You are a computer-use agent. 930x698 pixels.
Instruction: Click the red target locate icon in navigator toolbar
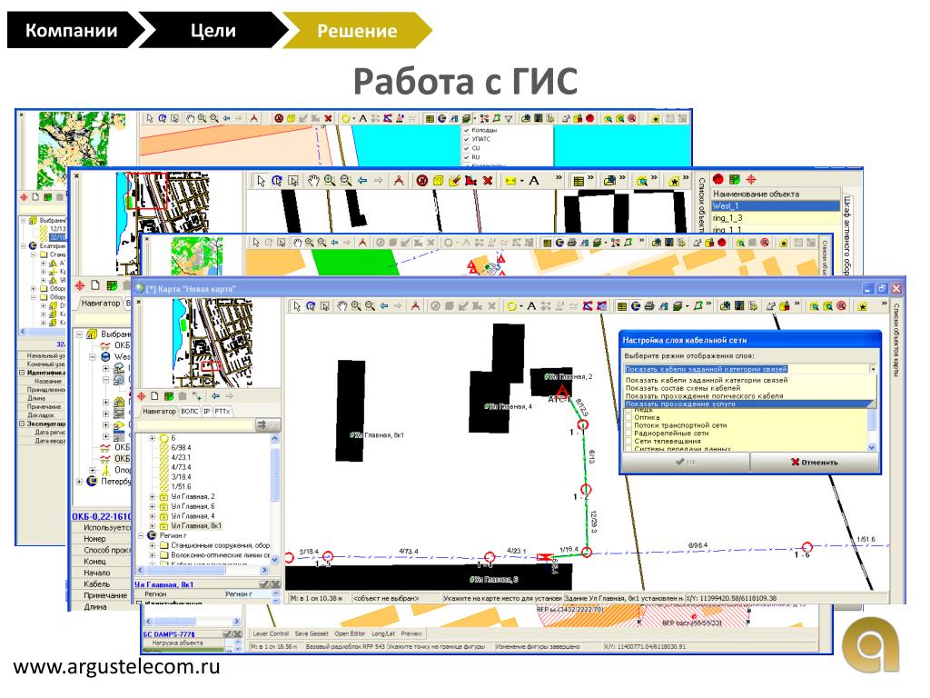pyautogui.click(x=141, y=396)
